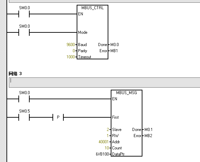Click the 9600 Baud parameter value
The height and width of the screenshot is (162, 200).
[71, 45]
